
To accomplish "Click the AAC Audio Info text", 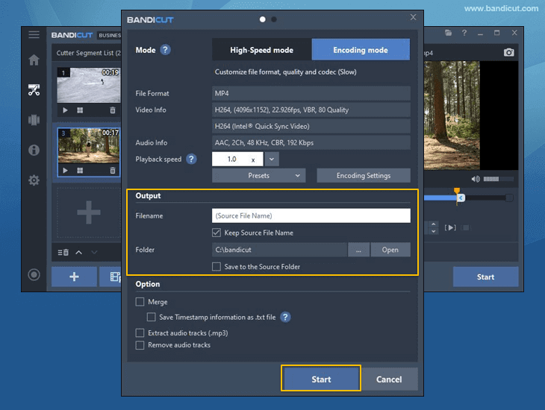I will [264, 142].
